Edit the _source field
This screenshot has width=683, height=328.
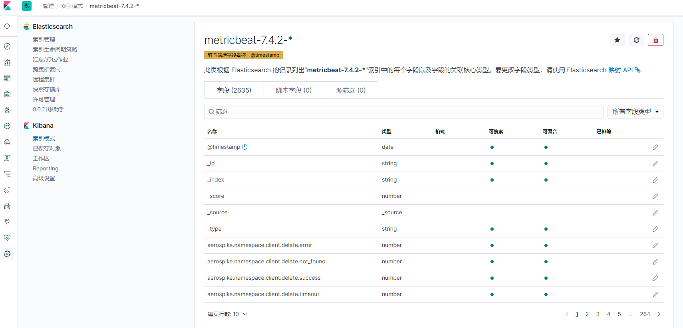pos(655,213)
